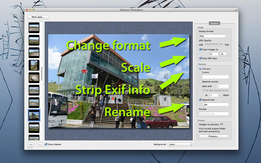Click the fullscreen arrows icon in the title bar
261x163 pixels.
[236, 10]
